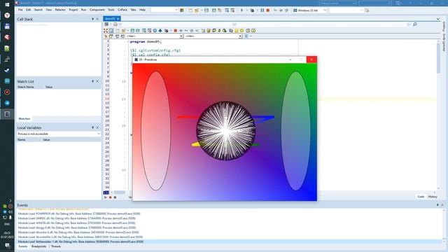Click the red stop icon in editor toolbar
448x252 pixels.
pos(176,31)
